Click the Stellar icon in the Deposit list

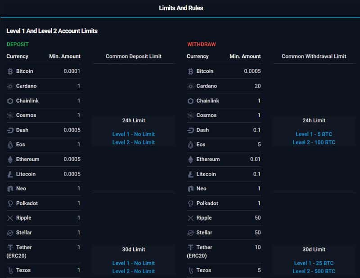click(x=10, y=233)
